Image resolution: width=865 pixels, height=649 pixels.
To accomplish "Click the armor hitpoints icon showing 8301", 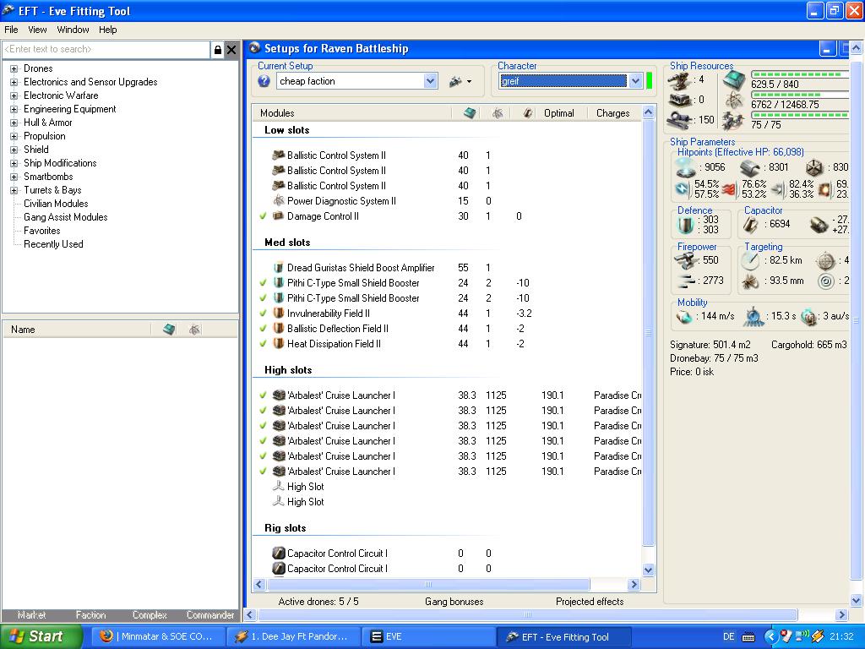I will coord(750,167).
